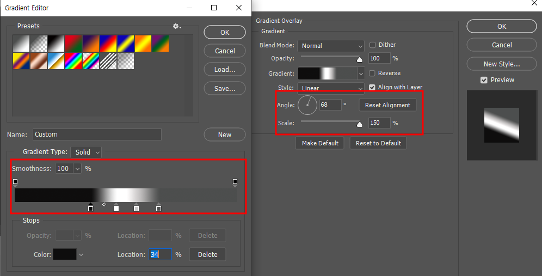Pick the Blue, Red, Yellow gradient preset
The image size is (542, 276).
[108, 44]
